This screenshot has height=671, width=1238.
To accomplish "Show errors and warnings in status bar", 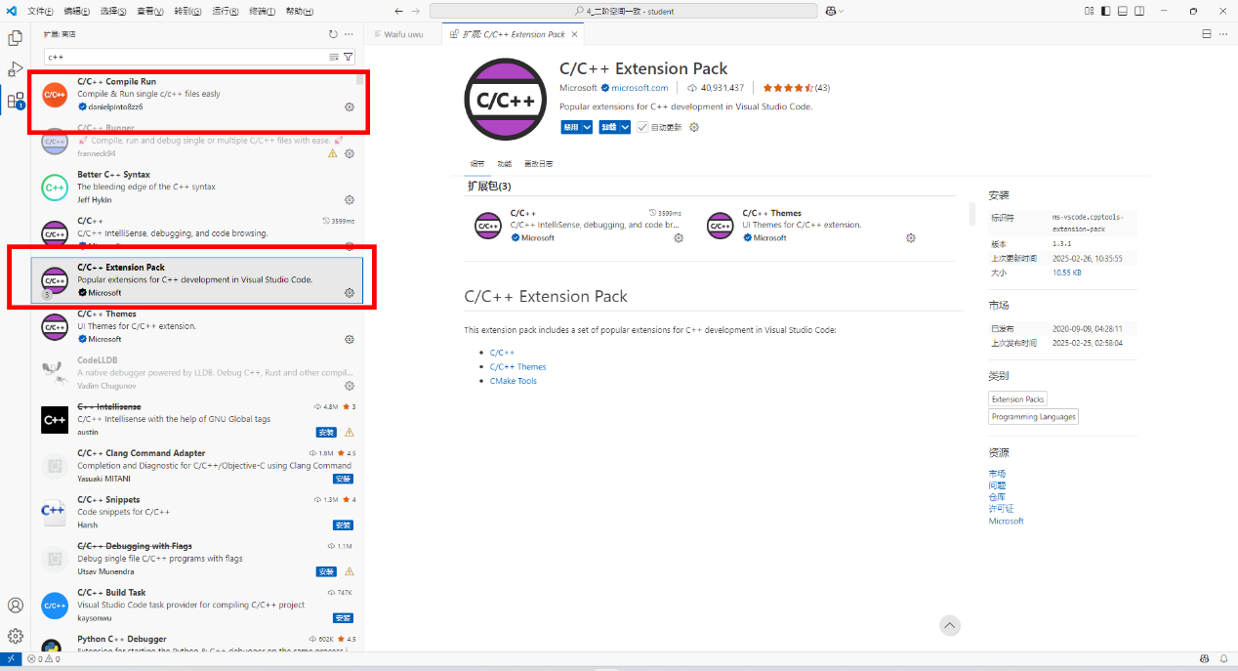I will click(43, 659).
